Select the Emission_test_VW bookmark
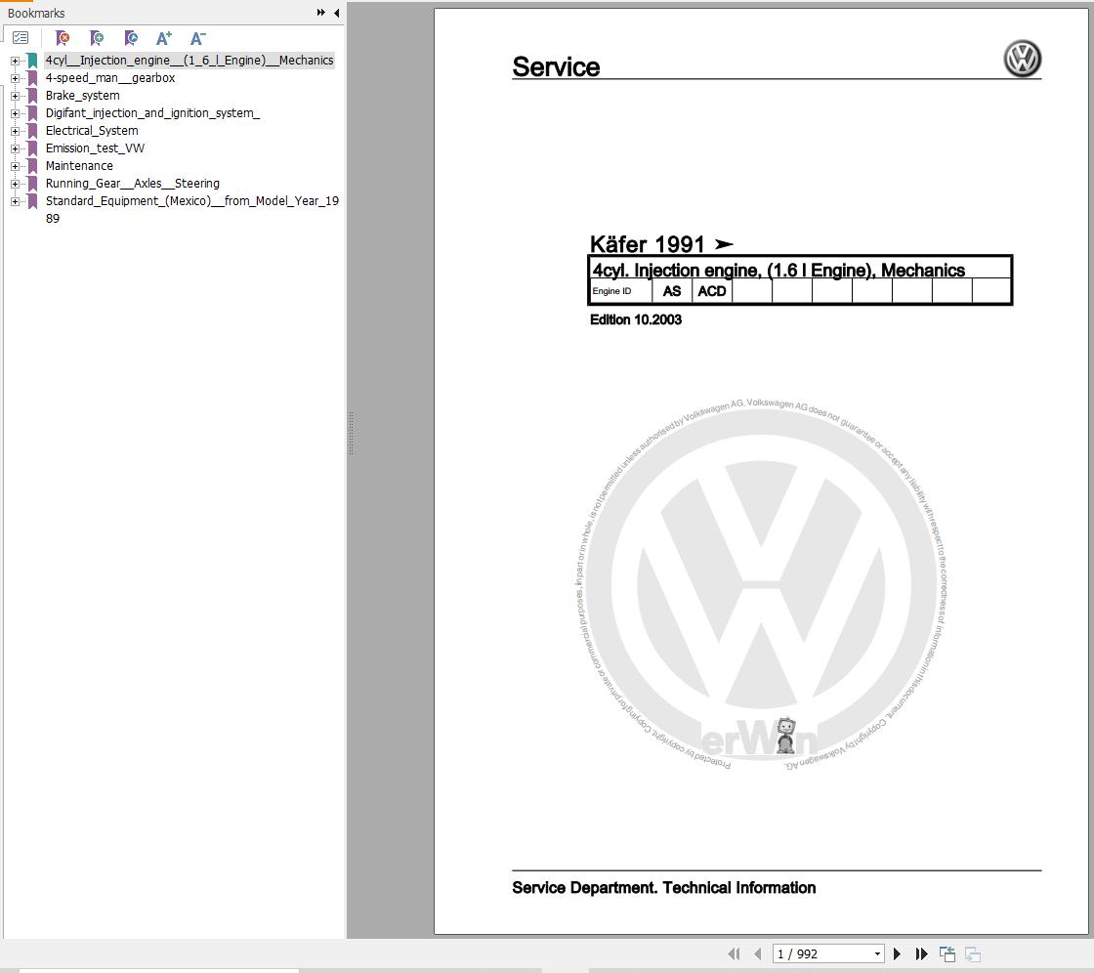 95,148
